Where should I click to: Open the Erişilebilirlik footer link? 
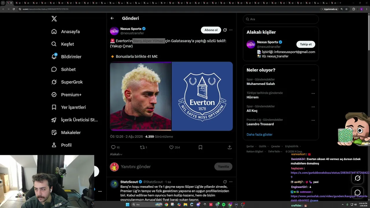point(292,146)
